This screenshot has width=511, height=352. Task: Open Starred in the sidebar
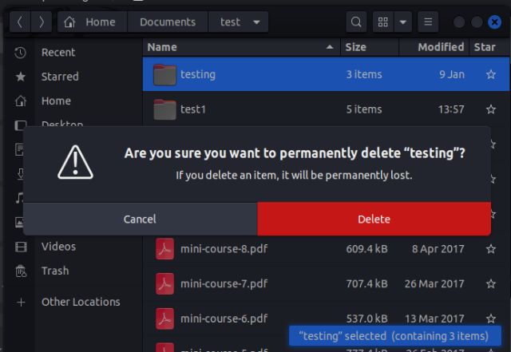pyautogui.click(x=60, y=77)
